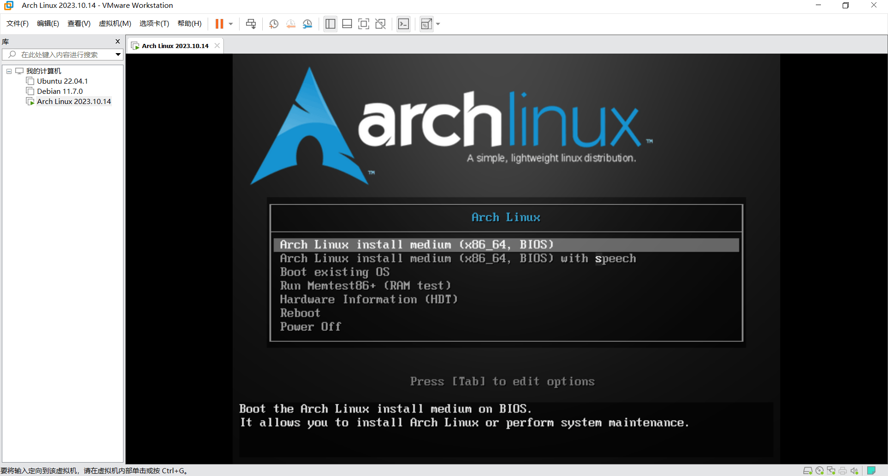Open power options dropdown beside pause
The width and height of the screenshot is (888, 476).
pyautogui.click(x=231, y=24)
